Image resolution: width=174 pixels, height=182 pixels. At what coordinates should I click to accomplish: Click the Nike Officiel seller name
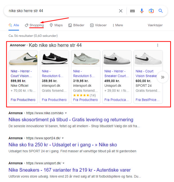pyautogui.click(x=19, y=86)
